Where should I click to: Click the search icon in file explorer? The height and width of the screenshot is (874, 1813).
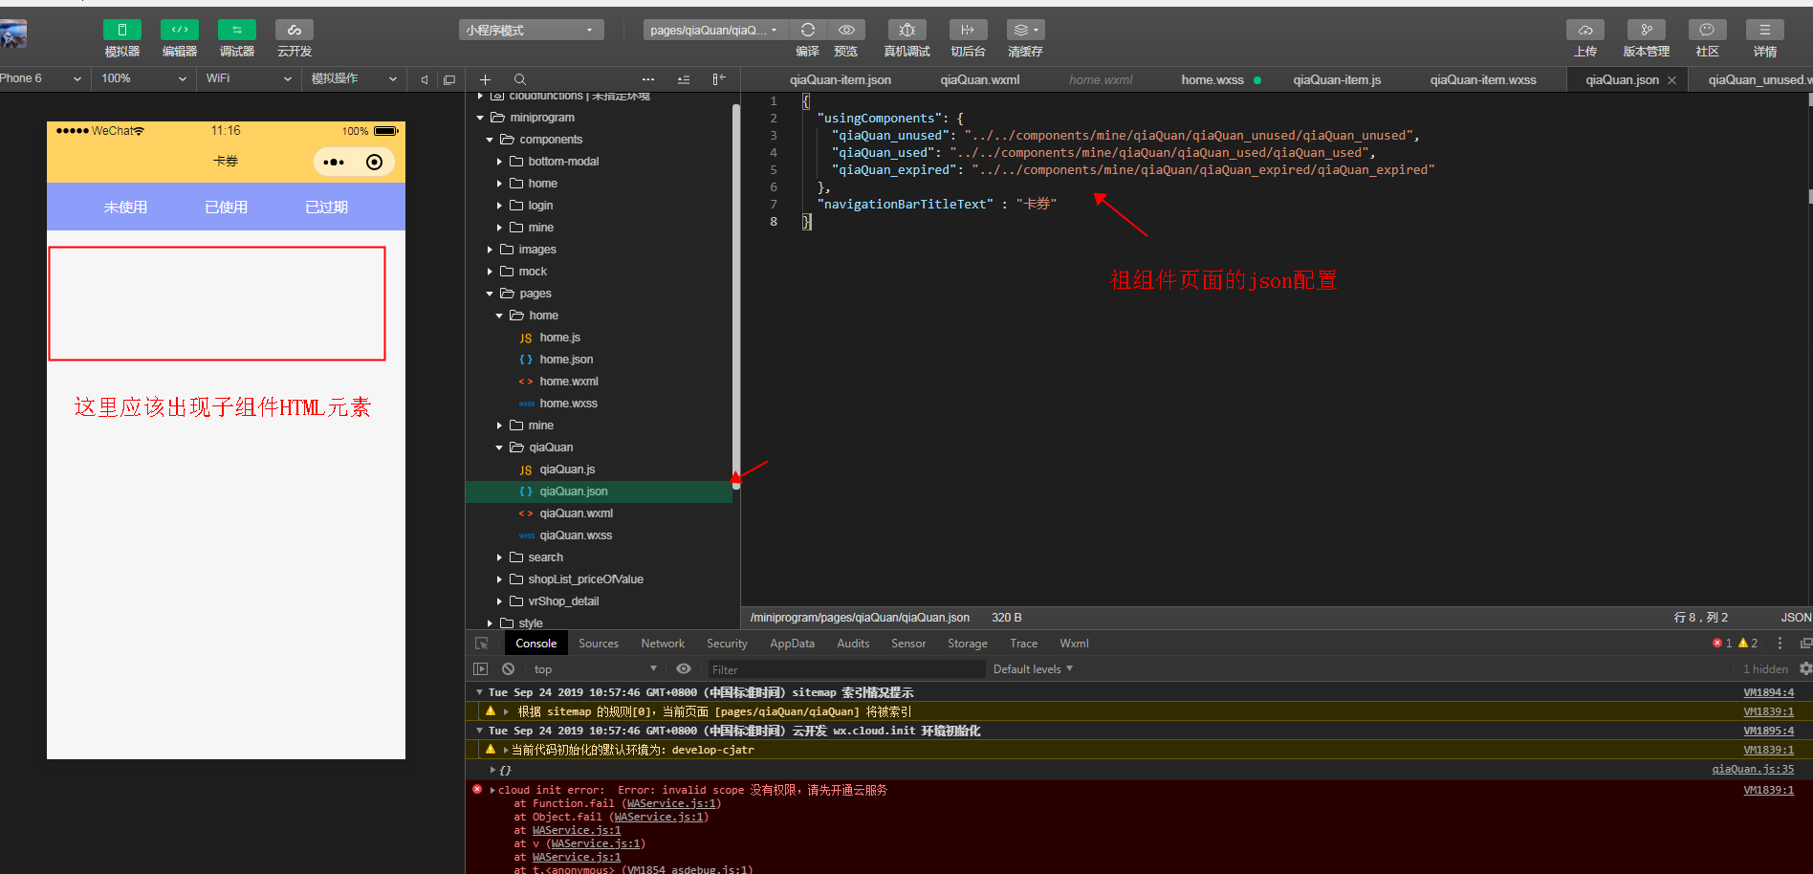519,79
